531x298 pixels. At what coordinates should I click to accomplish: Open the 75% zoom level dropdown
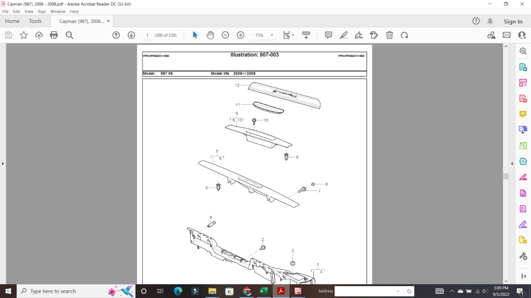click(x=264, y=35)
